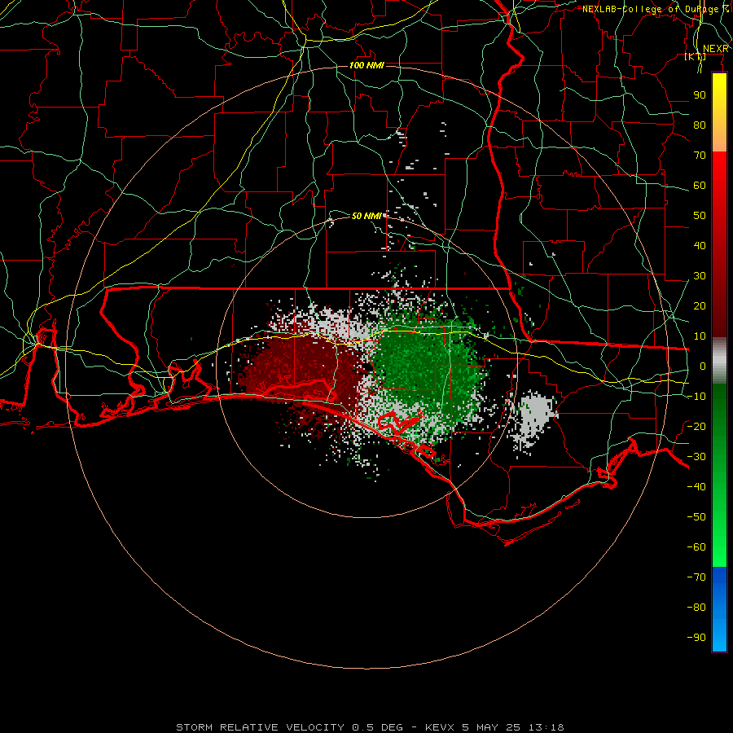Click the KT units label above the scale
Image resolution: width=733 pixels, height=733 pixels.
pos(696,57)
